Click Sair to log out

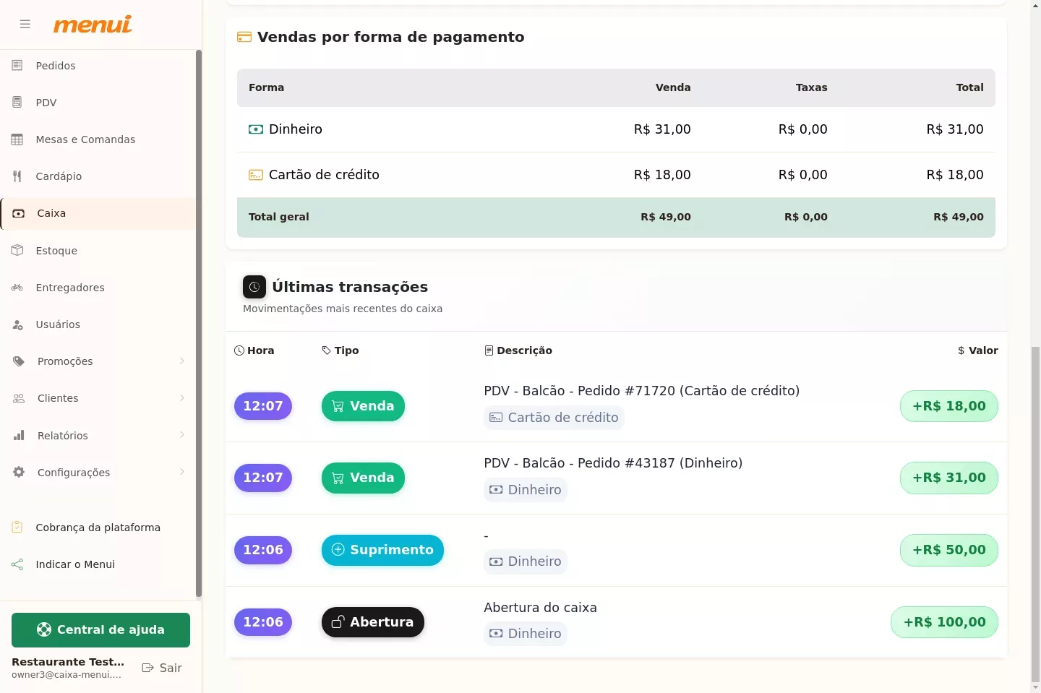tap(162, 668)
